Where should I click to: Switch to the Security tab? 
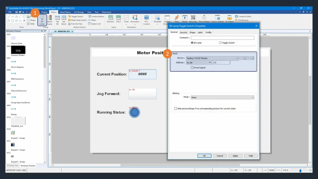click(184, 32)
